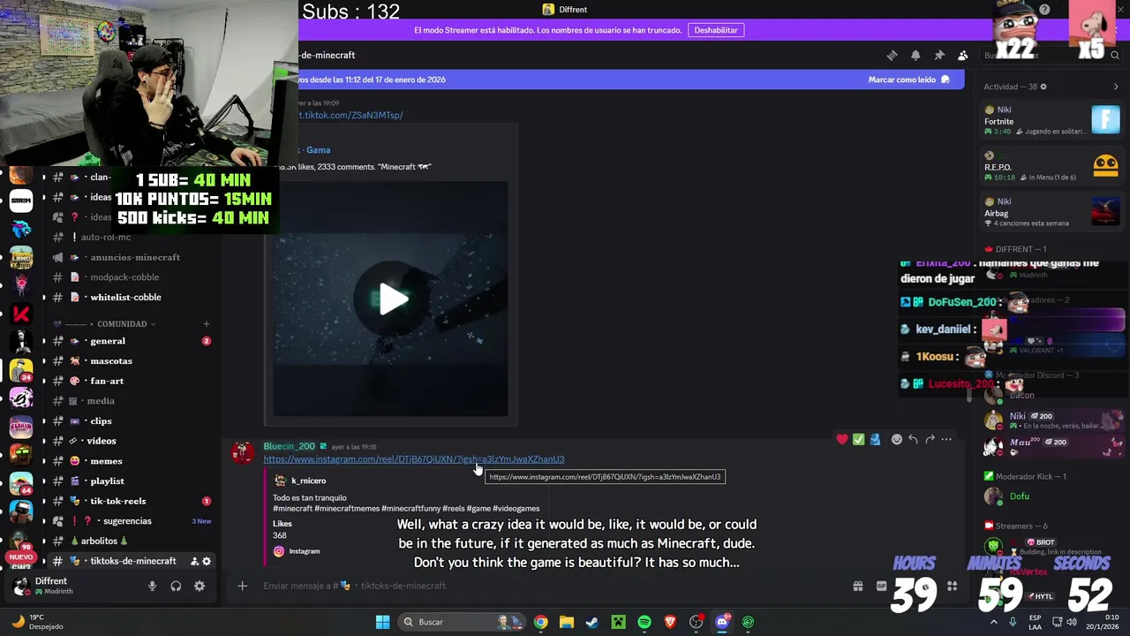The image size is (1130, 636).
Task: Open Steam from taskbar
Action: coord(592,622)
